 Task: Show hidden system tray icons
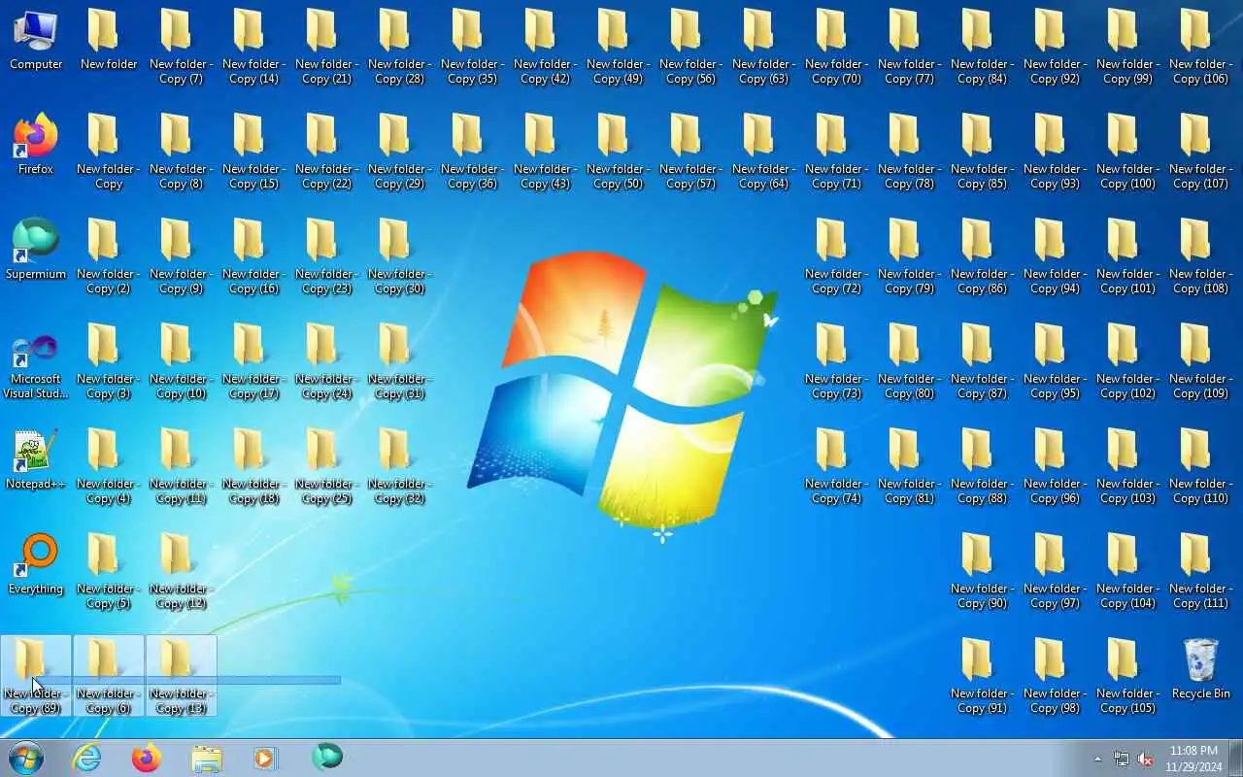pos(1098,759)
